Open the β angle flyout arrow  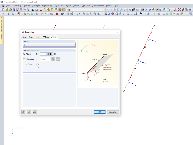click(x=52, y=54)
